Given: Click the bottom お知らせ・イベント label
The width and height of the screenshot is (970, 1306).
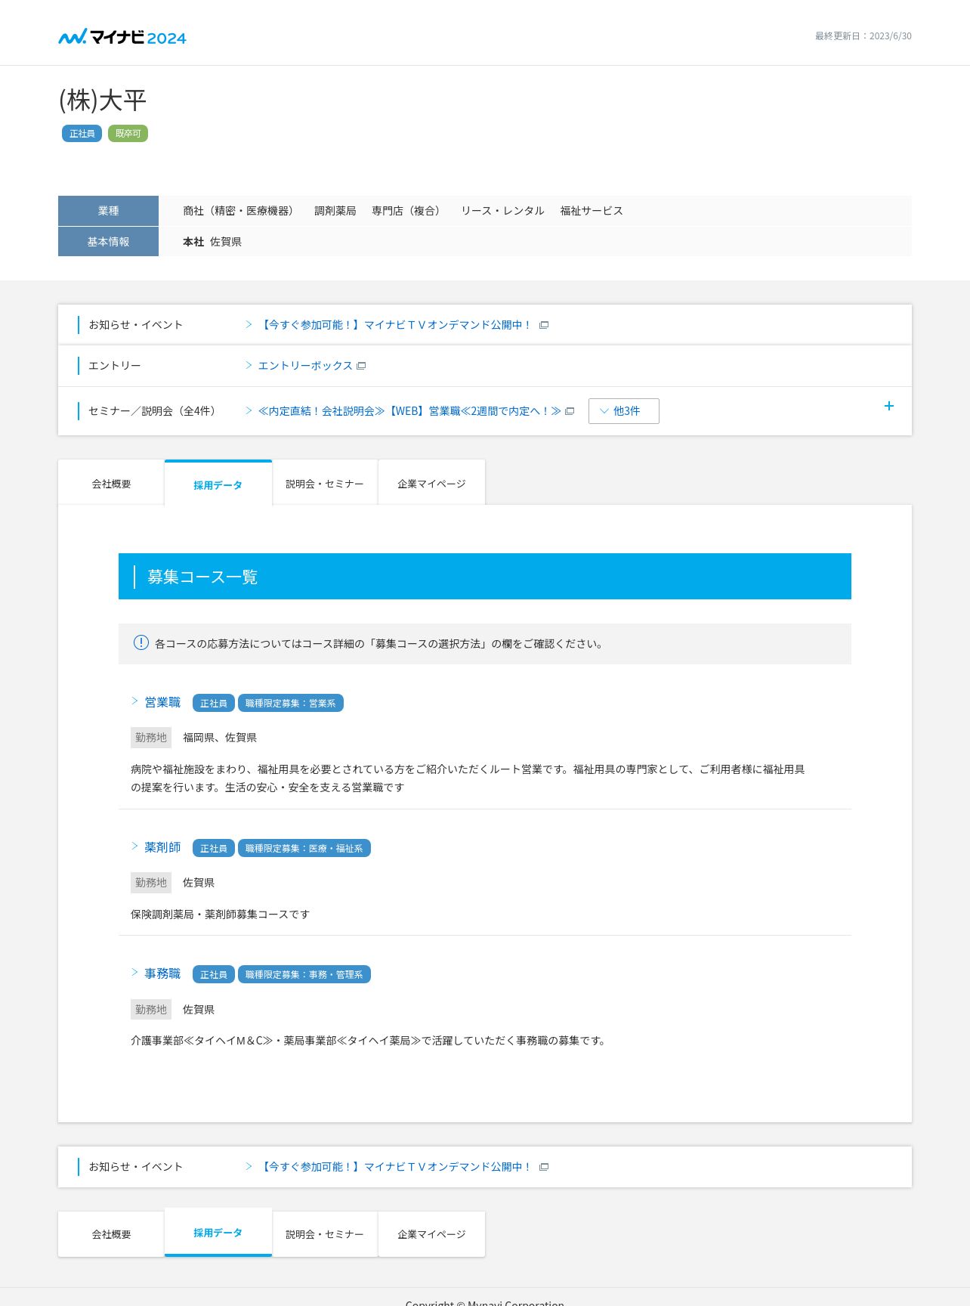Looking at the screenshot, I should coord(136,1167).
